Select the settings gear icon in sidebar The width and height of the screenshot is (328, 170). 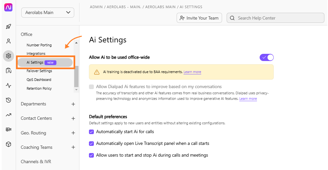(x=9, y=56)
